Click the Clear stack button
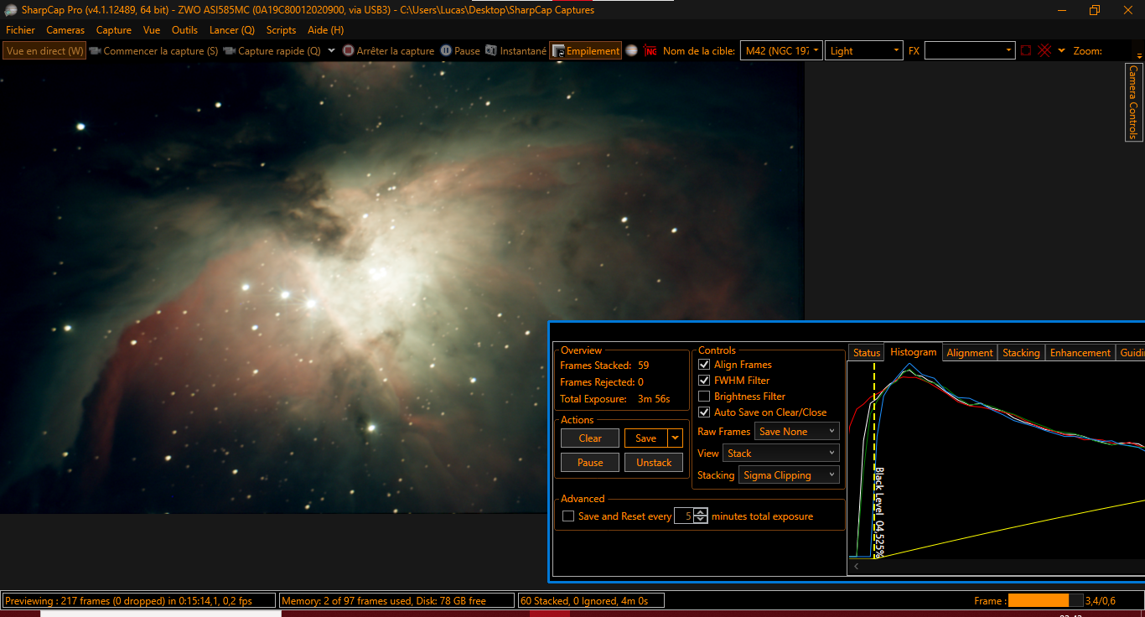This screenshot has height=617, width=1145. click(590, 438)
